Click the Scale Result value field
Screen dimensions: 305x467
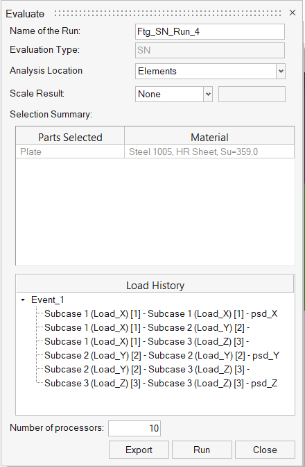click(x=252, y=94)
